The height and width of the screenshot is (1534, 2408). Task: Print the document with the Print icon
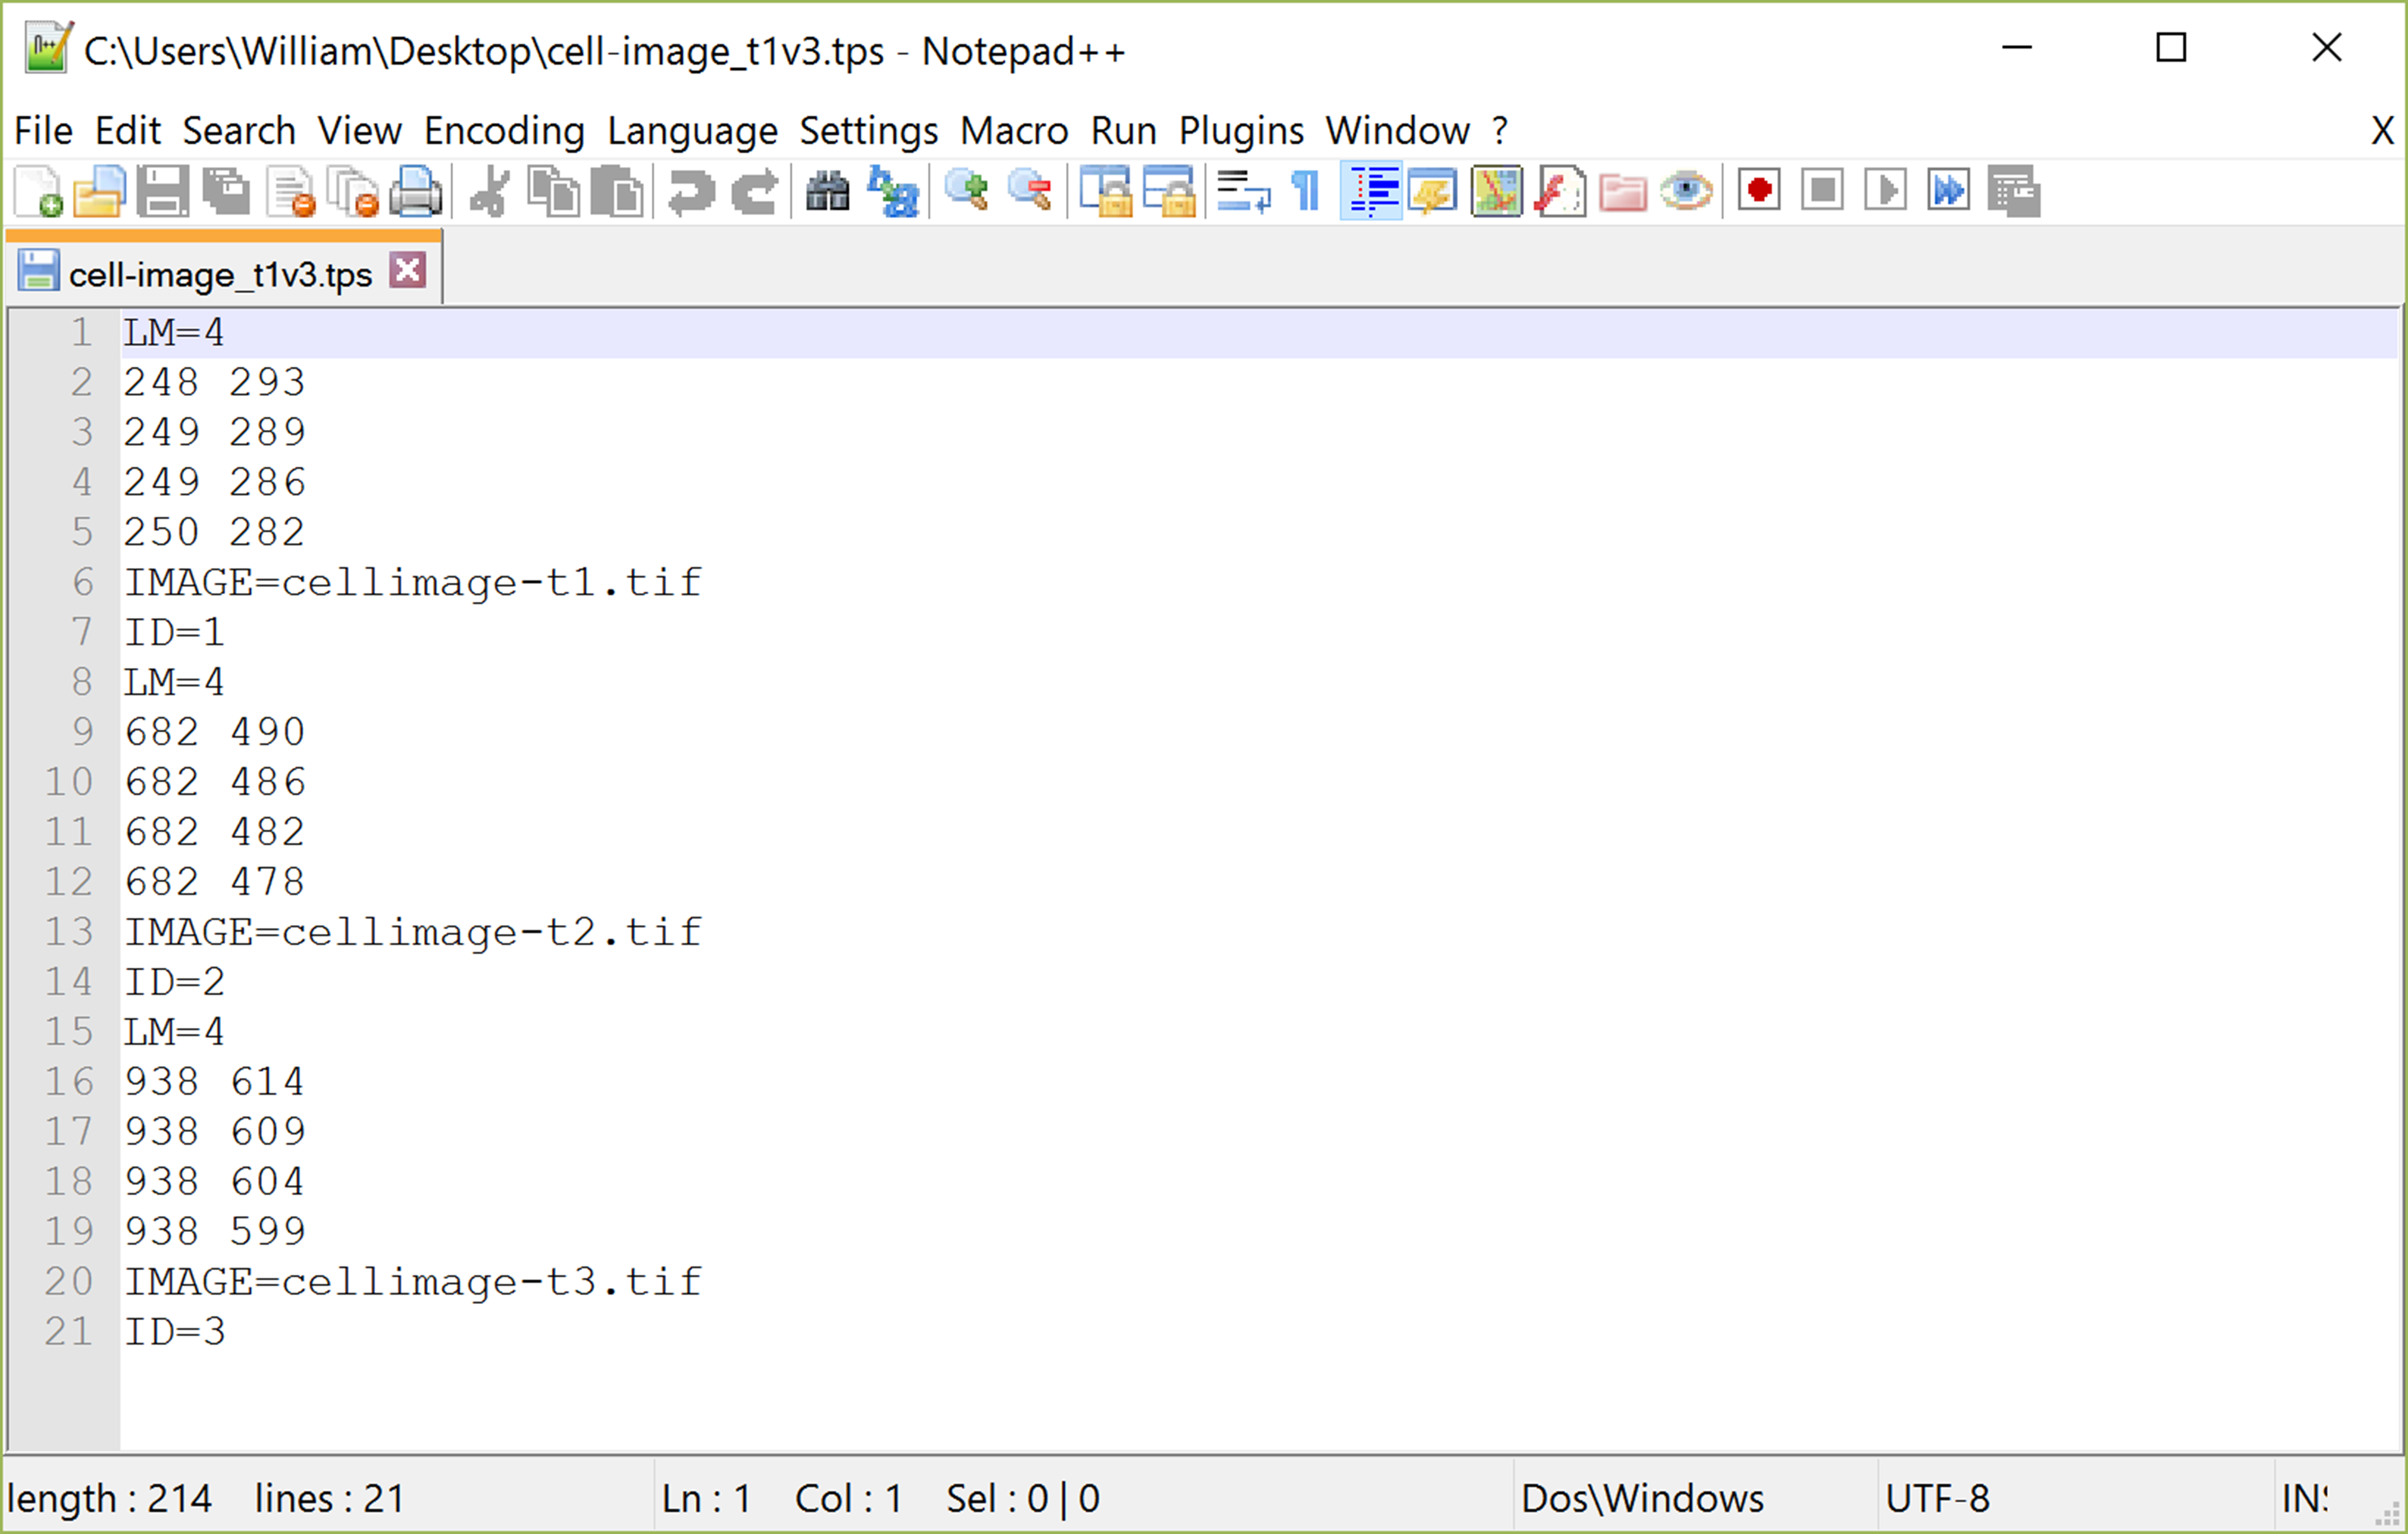416,191
